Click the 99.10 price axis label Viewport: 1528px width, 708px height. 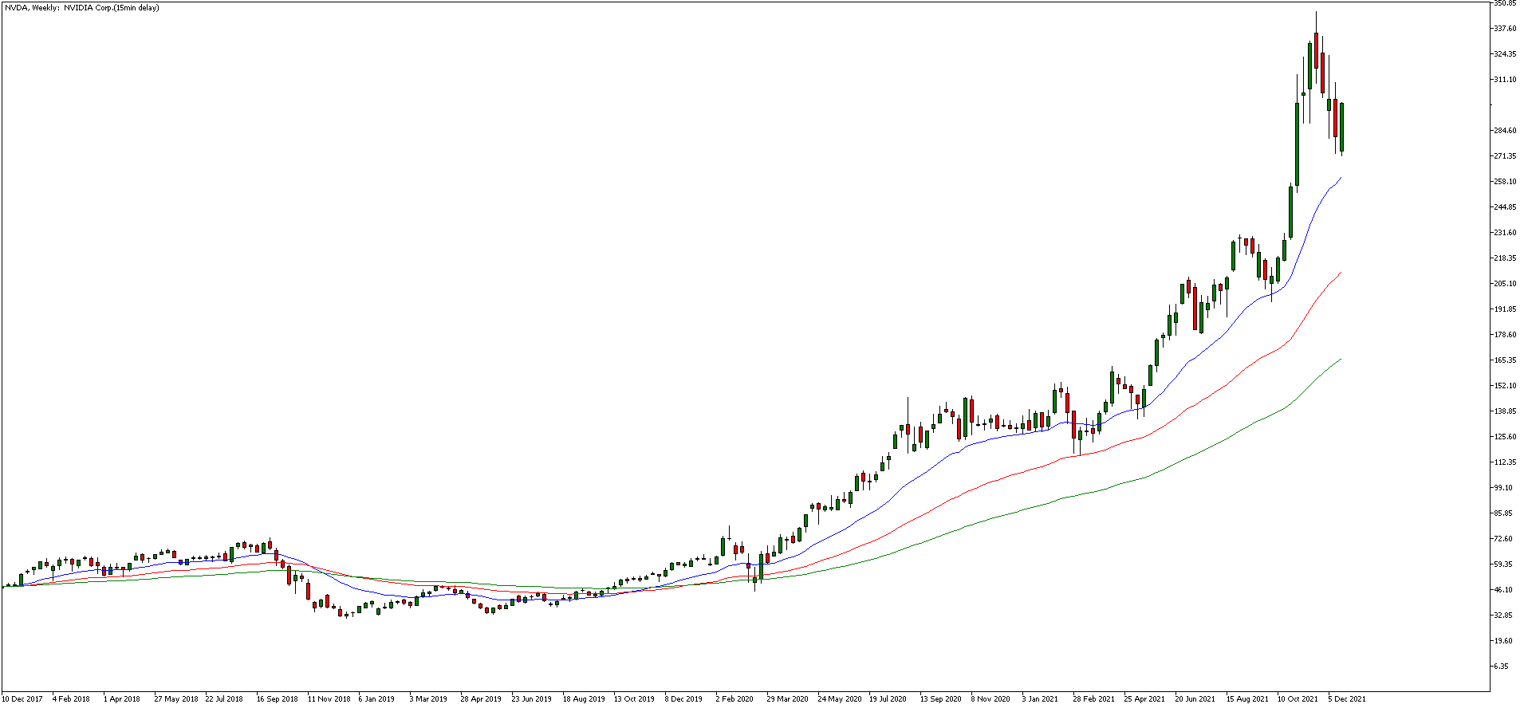coord(1502,488)
